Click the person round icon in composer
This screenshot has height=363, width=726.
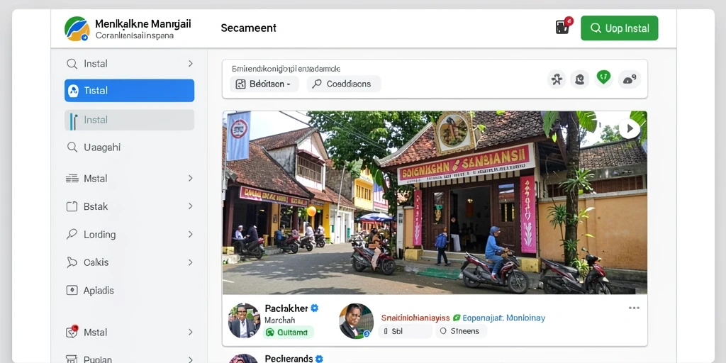pyautogui.click(x=580, y=79)
